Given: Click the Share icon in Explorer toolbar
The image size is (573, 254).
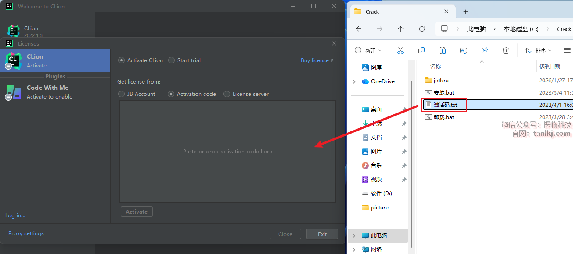Looking at the screenshot, I should pos(485,50).
